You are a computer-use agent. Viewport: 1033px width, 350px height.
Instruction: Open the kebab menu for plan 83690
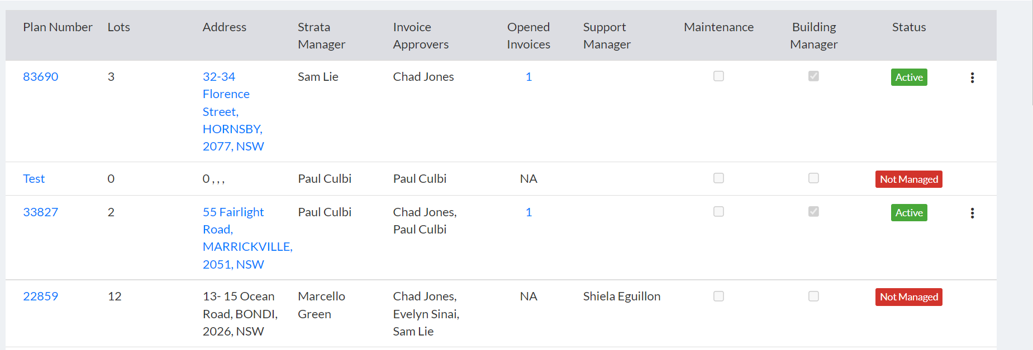click(x=972, y=77)
